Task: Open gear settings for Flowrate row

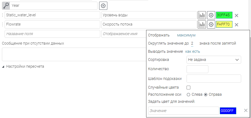Action: click(x=211, y=24)
